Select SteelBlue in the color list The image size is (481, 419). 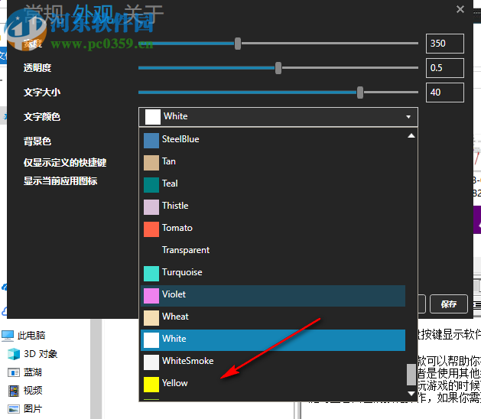pyautogui.click(x=273, y=140)
